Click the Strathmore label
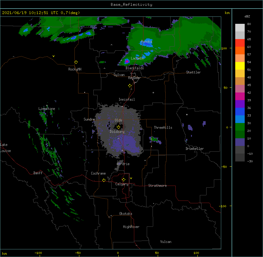Viewport: 263px width, 257px height. click(157, 186)
